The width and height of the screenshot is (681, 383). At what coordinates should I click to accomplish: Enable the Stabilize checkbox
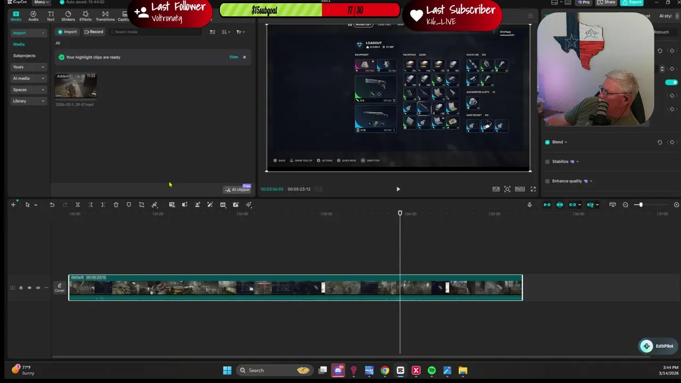pyautogui.click(x=547, y=162)
